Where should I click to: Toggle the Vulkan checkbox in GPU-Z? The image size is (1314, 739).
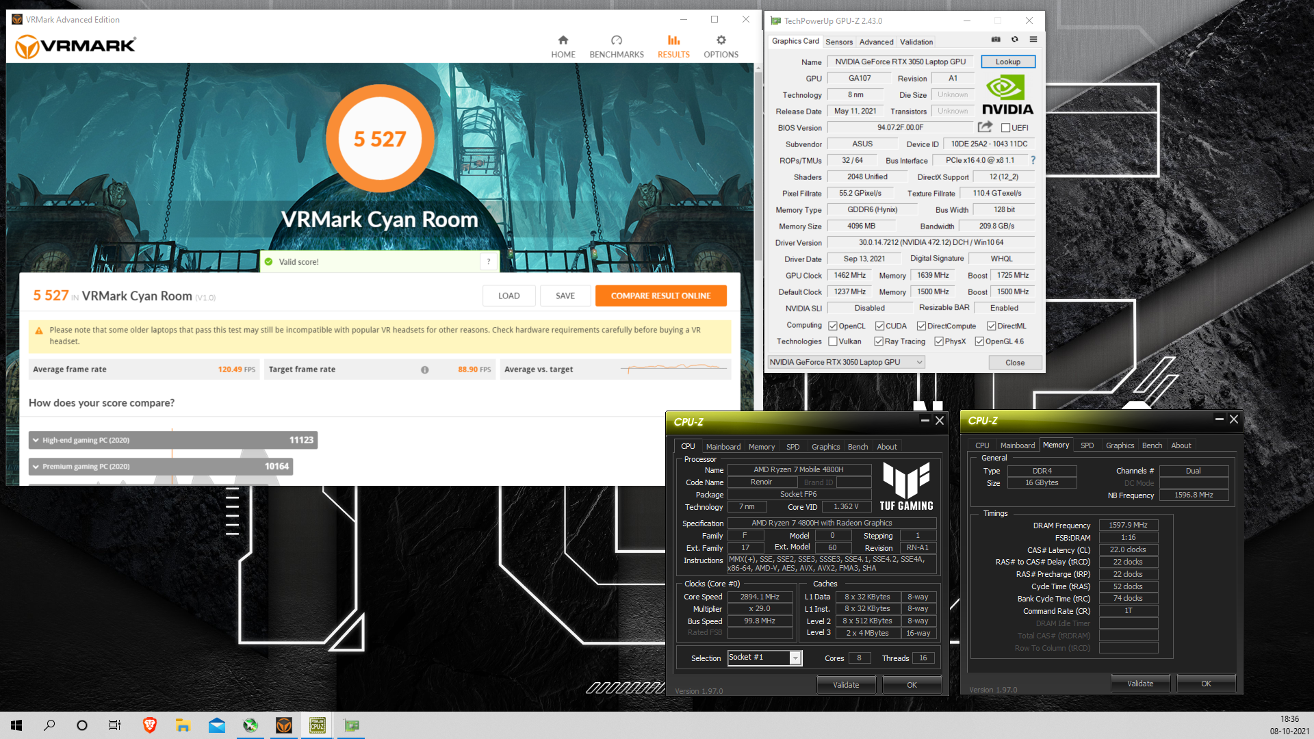point(833,341)
